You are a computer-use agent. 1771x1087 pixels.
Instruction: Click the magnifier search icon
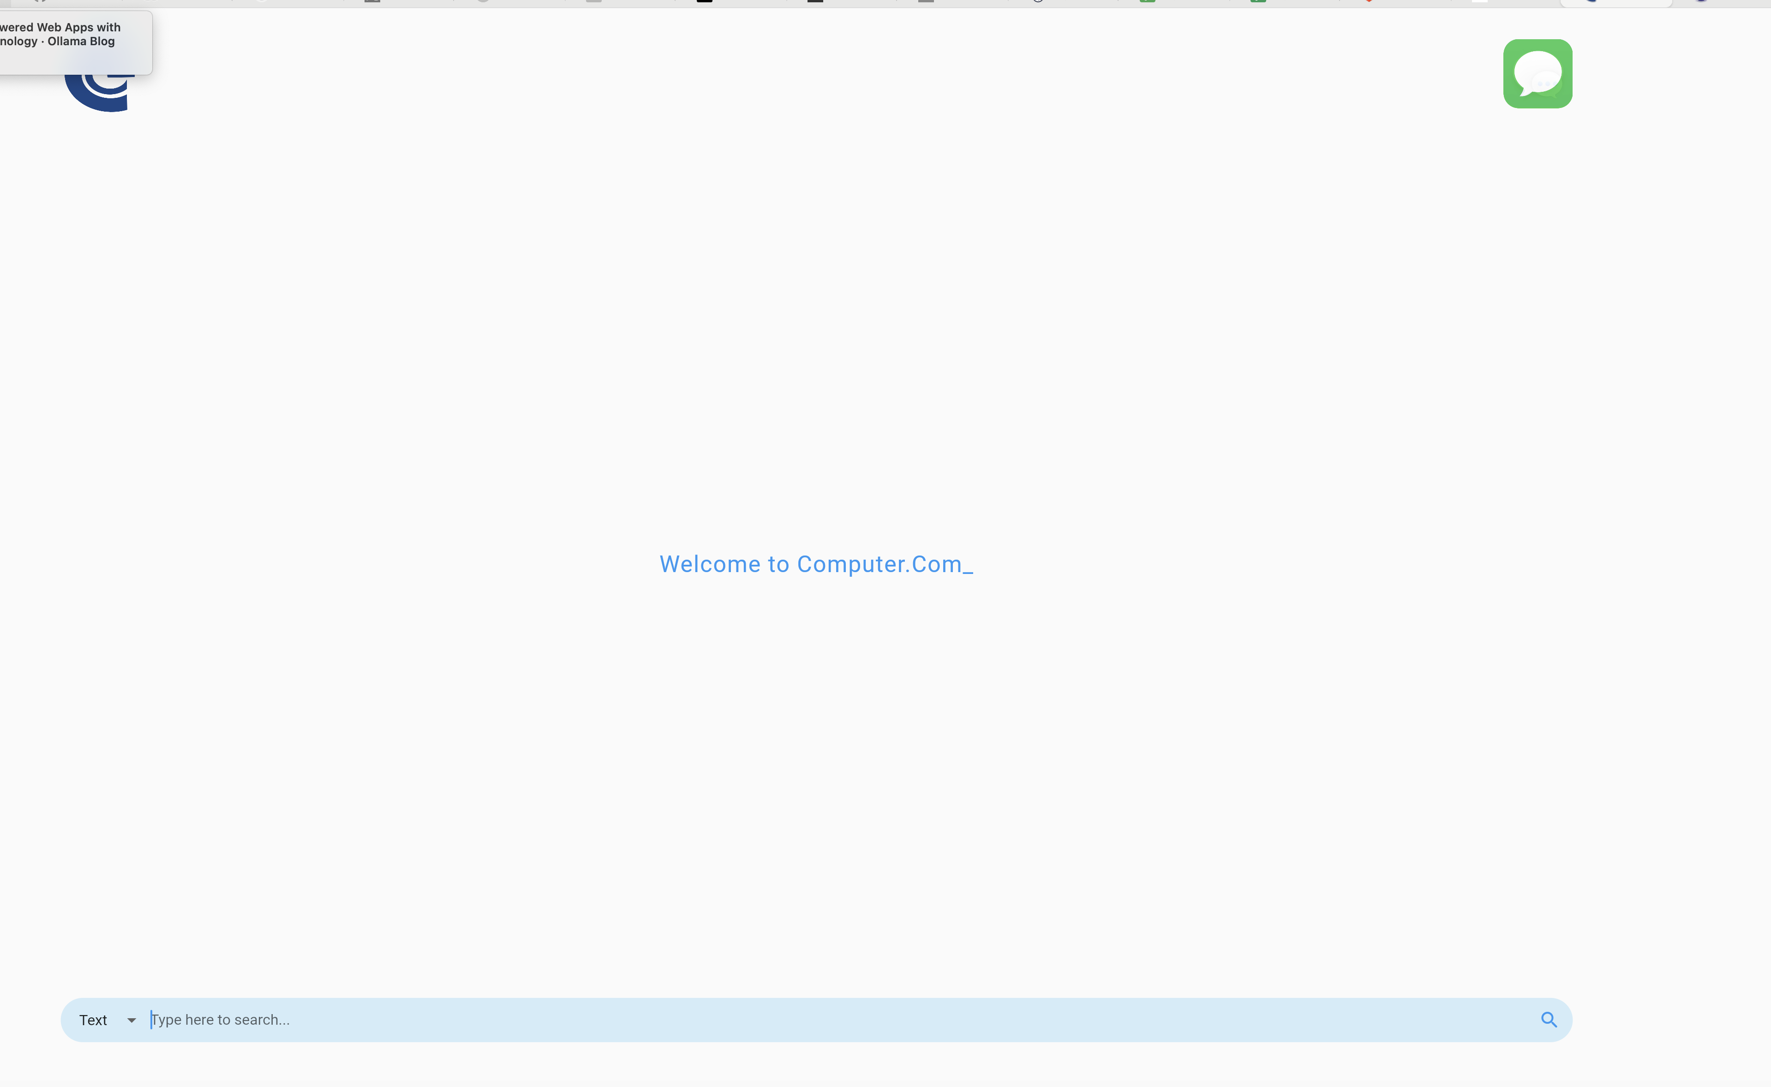pos(1549,1020)
